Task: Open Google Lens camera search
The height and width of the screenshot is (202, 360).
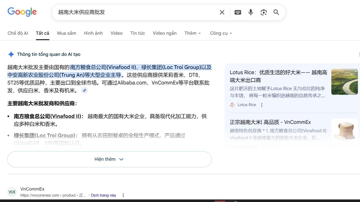Action: 264,12
